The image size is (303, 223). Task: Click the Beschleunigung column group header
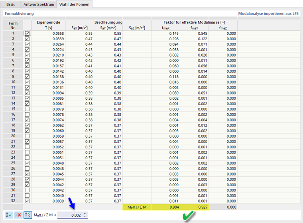point(108,22)
